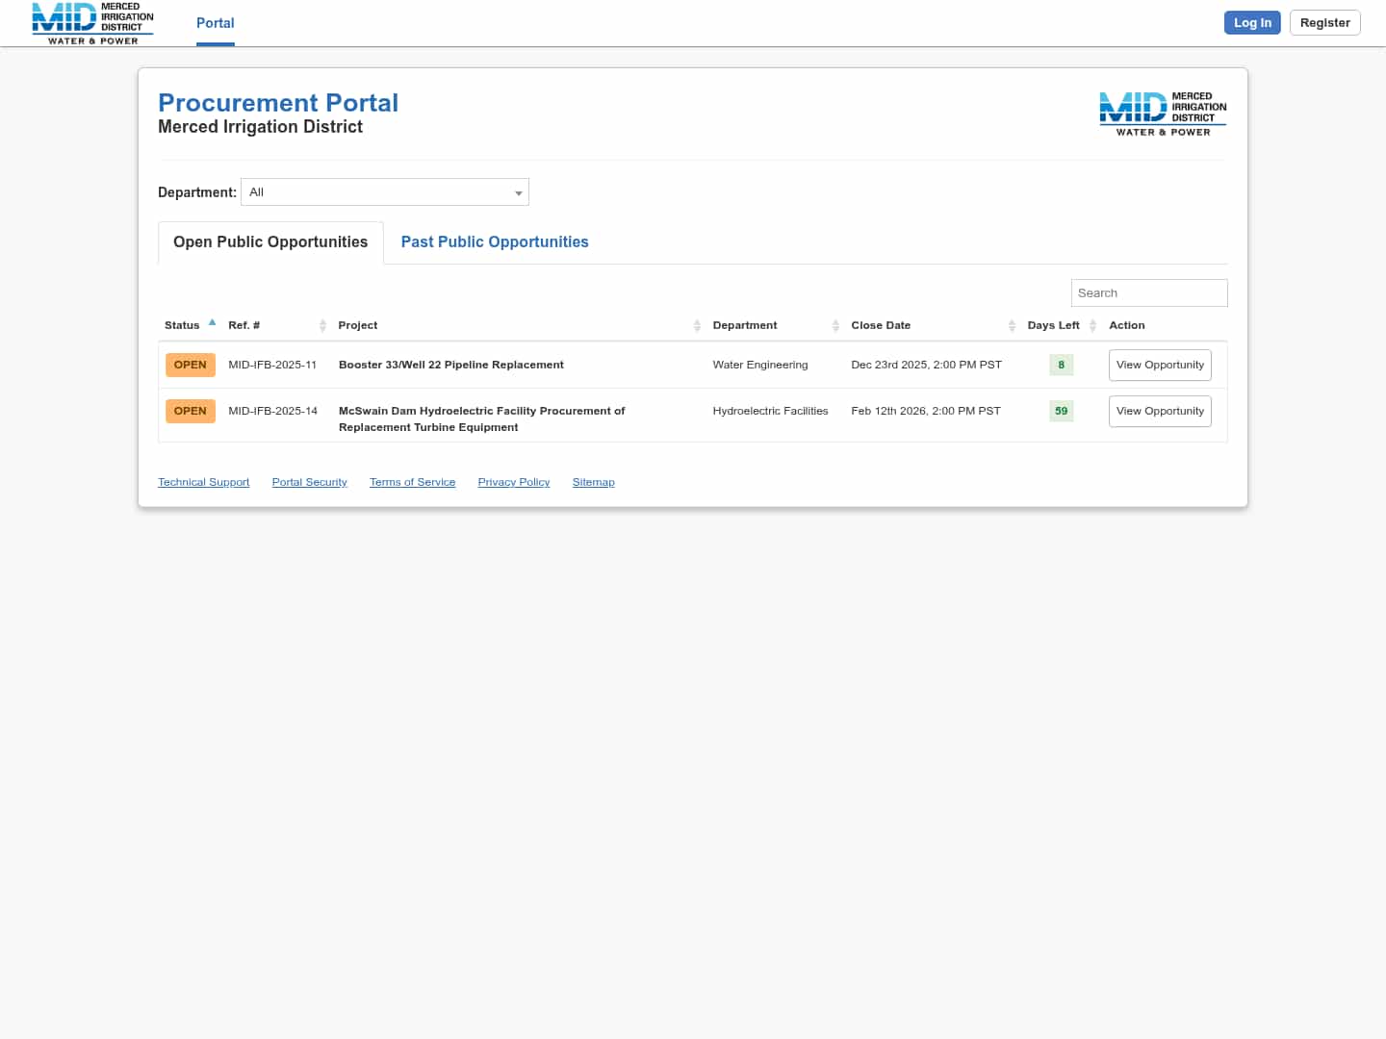Click the Department dropdown arrow

pos(519,192)
